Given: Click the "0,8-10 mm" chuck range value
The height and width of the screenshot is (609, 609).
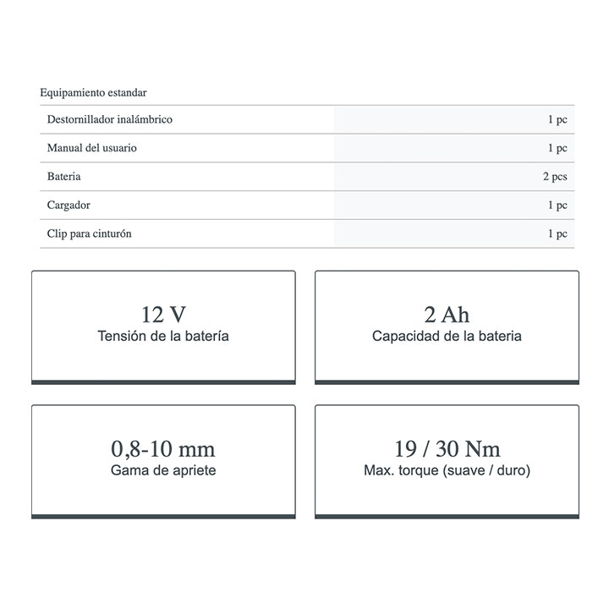Looking at the screenshot, I should click(x=163, y=448).
